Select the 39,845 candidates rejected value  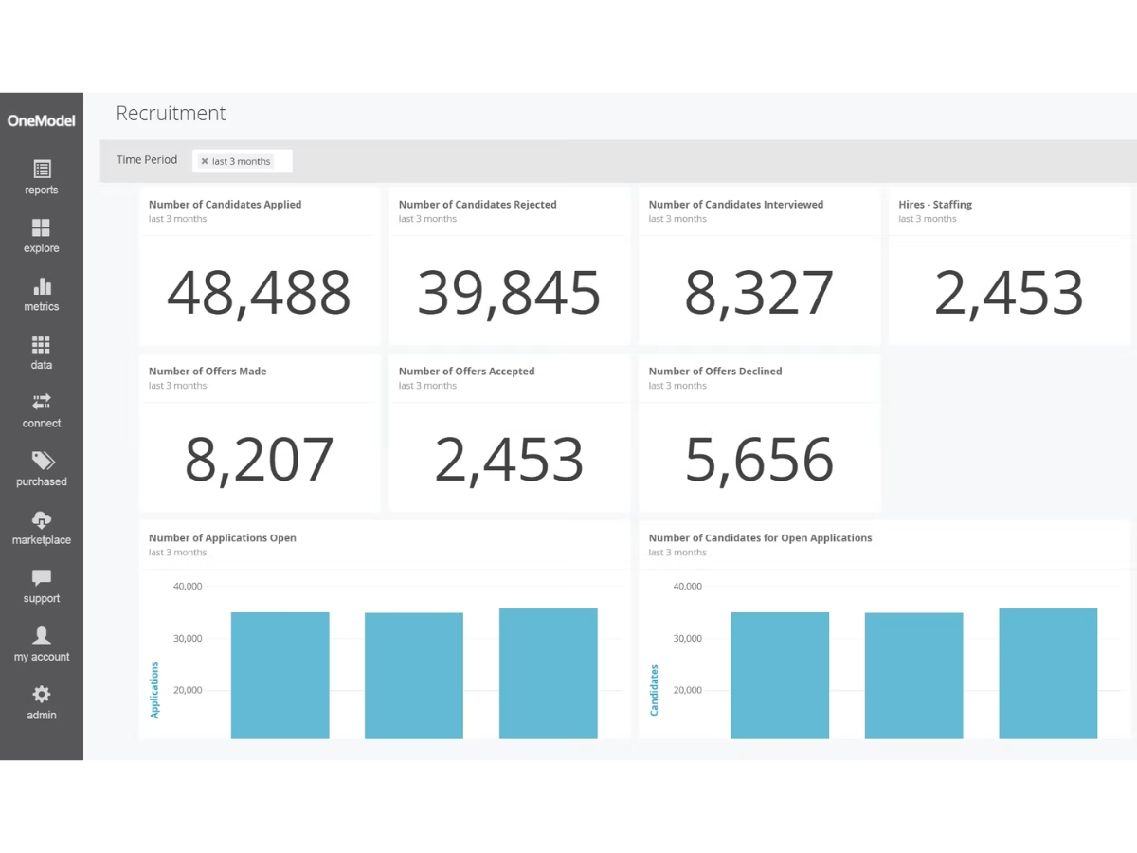(509, 292)
